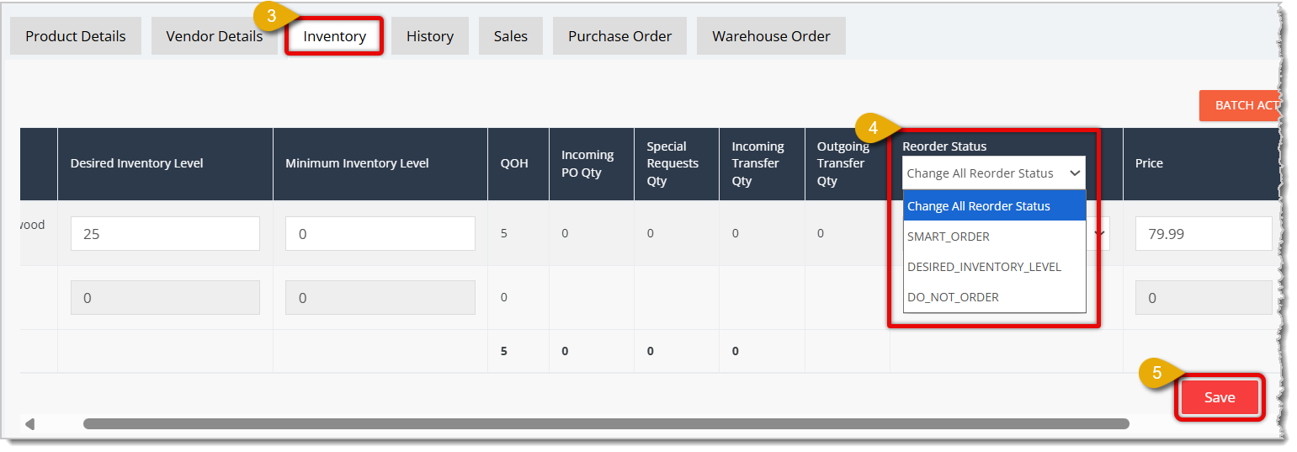Click the Outgoing Transfer Qty column header
Viewport: 1297px width, 452px height.
[847, 163]
